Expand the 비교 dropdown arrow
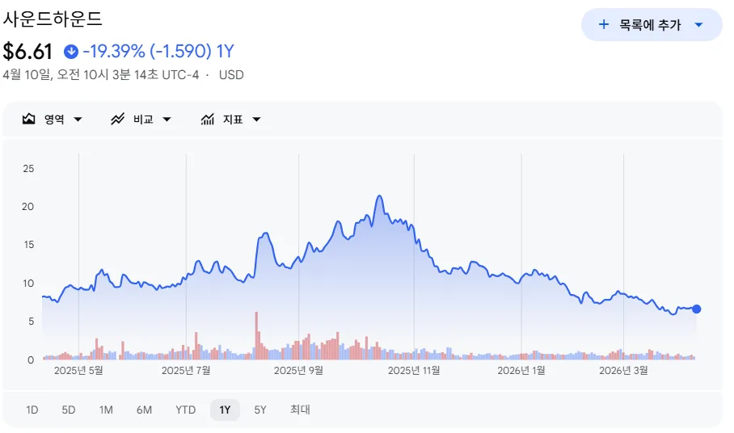This screenshot has height=433, width=734. tap(167, 120)
